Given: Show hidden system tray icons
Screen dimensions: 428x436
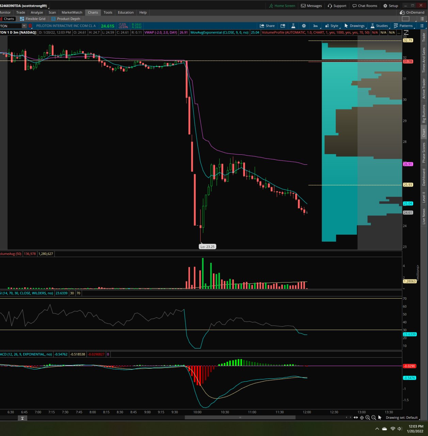Looking at the screenshot, I should [x=377, y=429].
